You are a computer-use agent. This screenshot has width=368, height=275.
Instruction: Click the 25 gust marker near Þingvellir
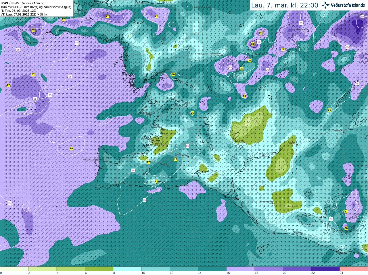pyautogui.click(x=192, y=113)
